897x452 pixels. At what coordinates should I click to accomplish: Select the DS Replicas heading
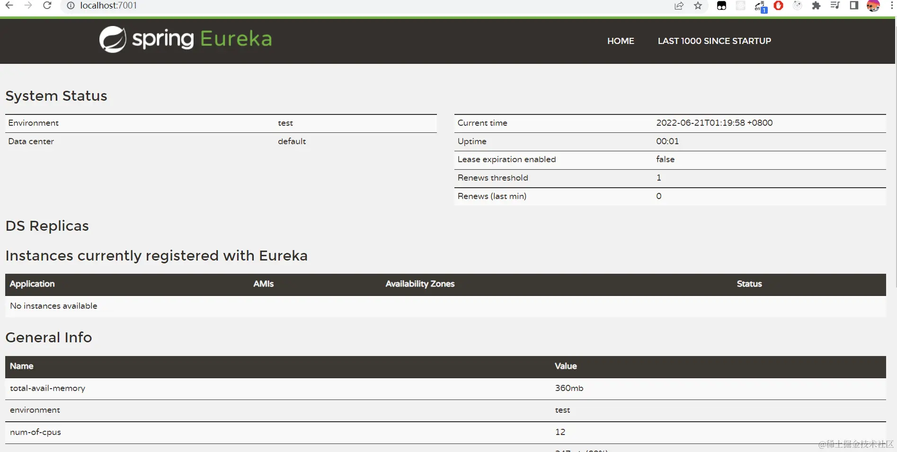(x=47, y=226)
